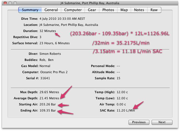Viewport: 180px width, 131px height.
Task: Switch to the General tab
Action: pyautogui.click(x=51, y=10)
